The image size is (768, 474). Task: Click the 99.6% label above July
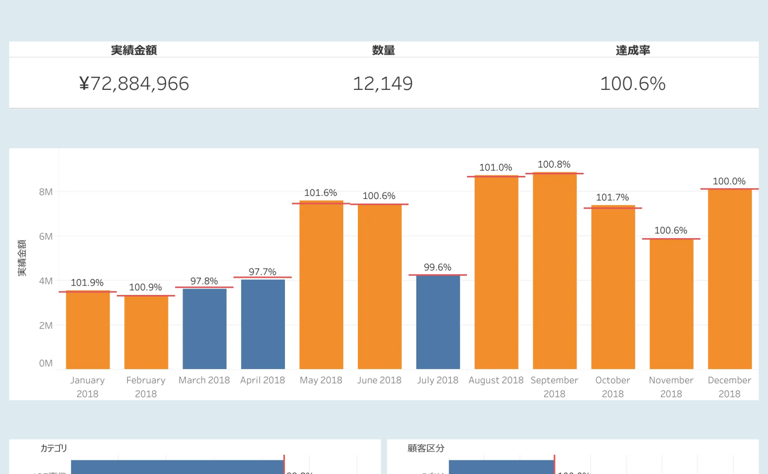(x=438, y=267)
